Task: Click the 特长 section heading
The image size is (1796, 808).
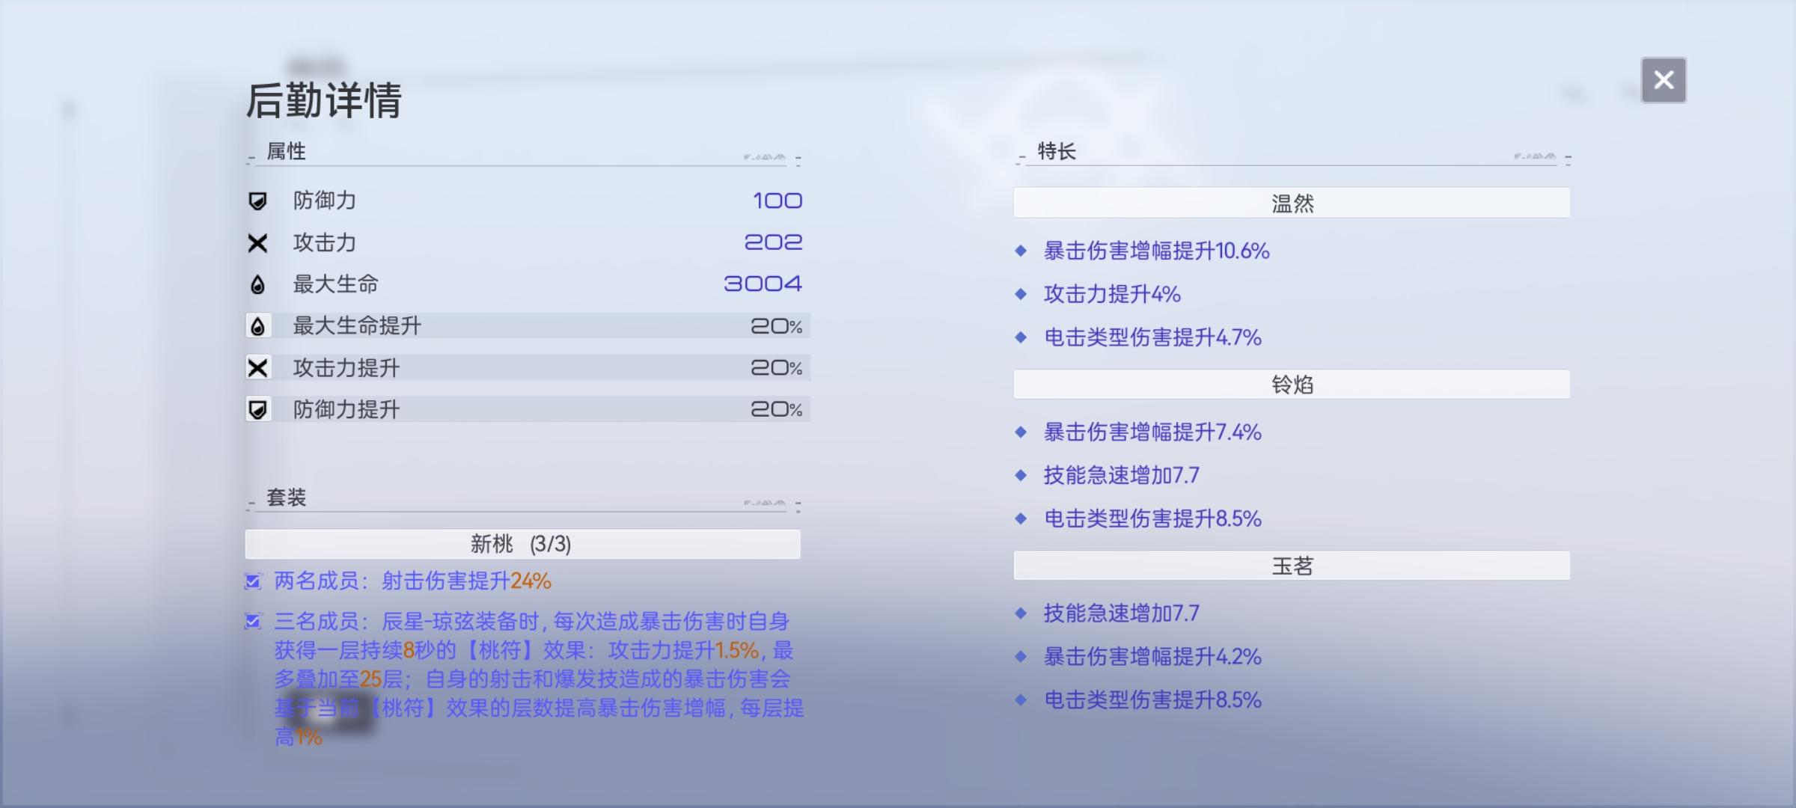Action: (x=1056, y=152)
